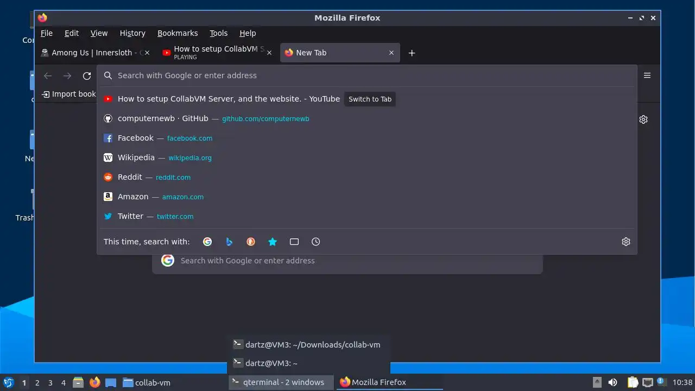
Task: Open new tab page customize gear
Action: tap(643, 119)
